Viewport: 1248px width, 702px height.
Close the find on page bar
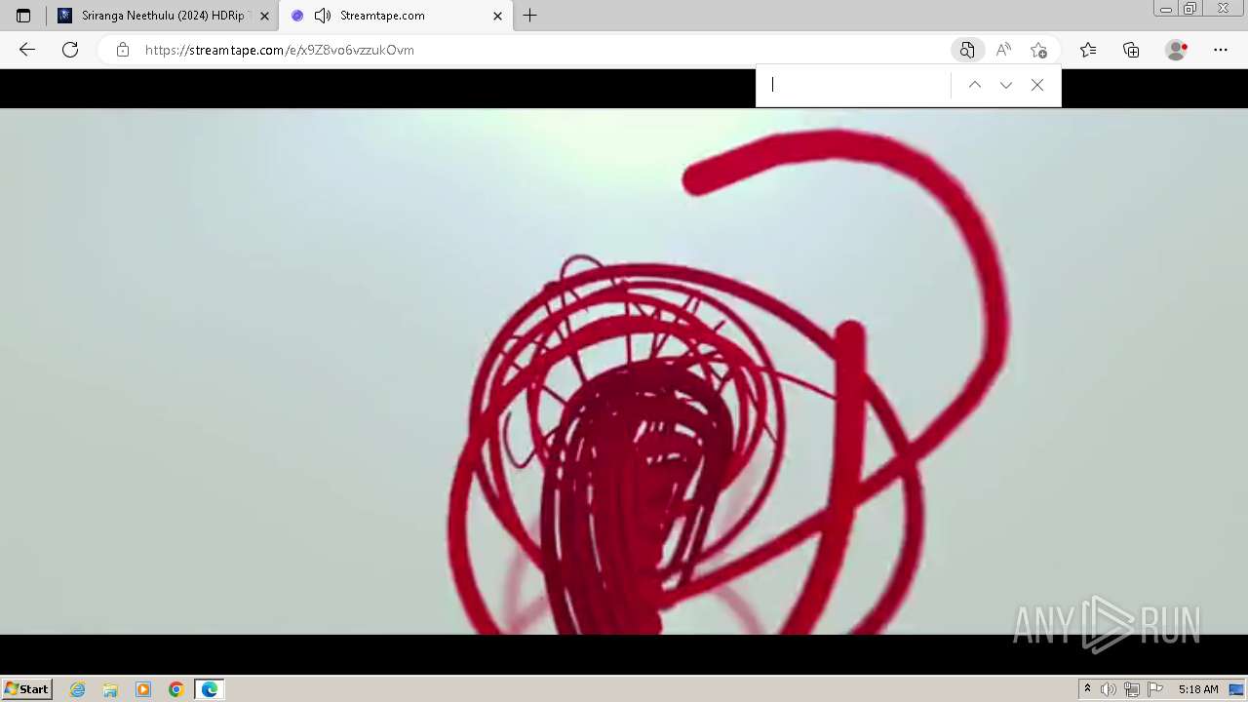pyautogui.click(x=1037, y=85)
